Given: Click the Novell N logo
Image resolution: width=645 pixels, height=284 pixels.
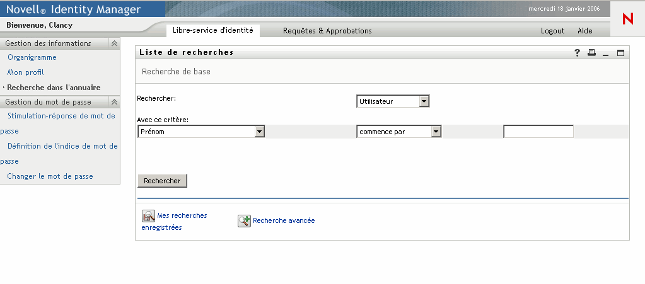Looking at the screenshot, I should coord(628,19).
